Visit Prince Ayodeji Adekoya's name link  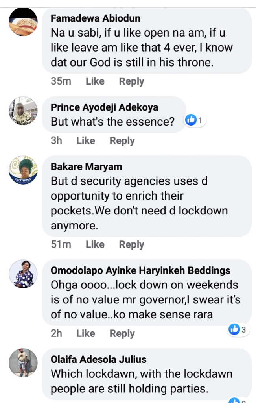104,107
